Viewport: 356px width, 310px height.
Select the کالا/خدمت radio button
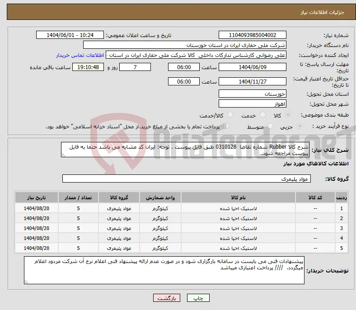(230, 115)
